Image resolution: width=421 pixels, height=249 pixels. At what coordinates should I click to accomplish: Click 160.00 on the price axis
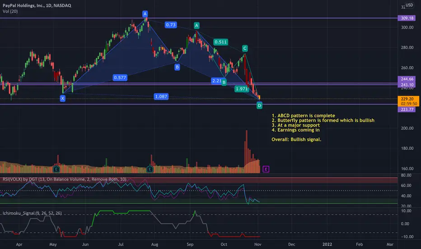pyautogui.click(x=407, y=168)
